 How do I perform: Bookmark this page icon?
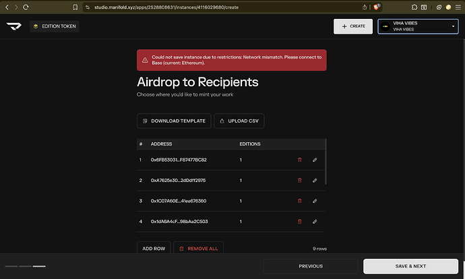(x=75, y=7)
